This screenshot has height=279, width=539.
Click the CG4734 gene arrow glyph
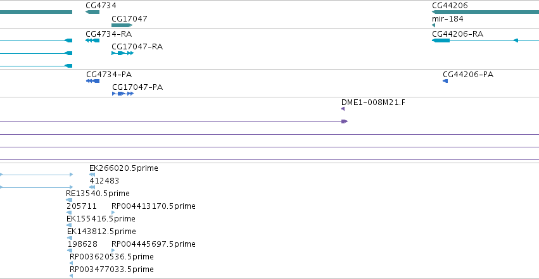tap(92, 12)
